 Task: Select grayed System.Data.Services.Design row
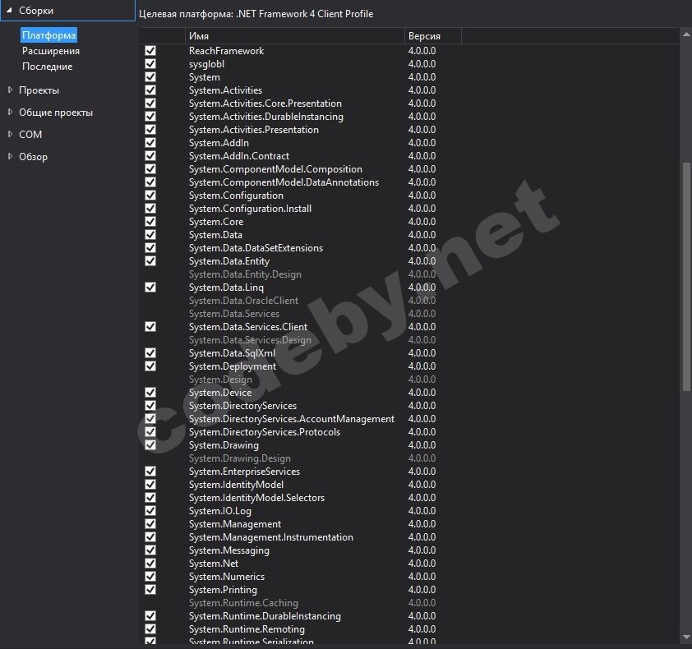[409, 340]
